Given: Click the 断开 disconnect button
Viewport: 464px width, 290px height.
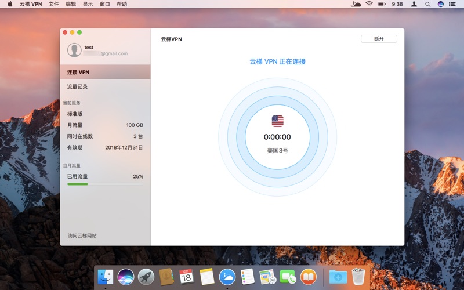Looking at the screenshot, I should 379,39.
